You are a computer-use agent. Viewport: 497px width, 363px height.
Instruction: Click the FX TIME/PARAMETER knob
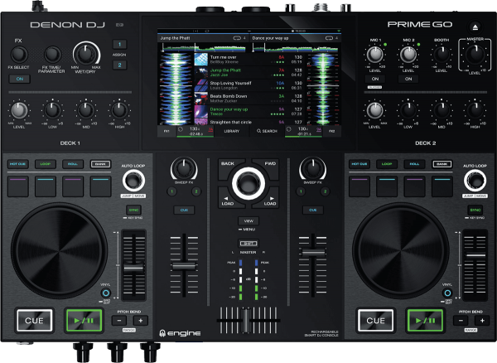(x=52, y=54)
